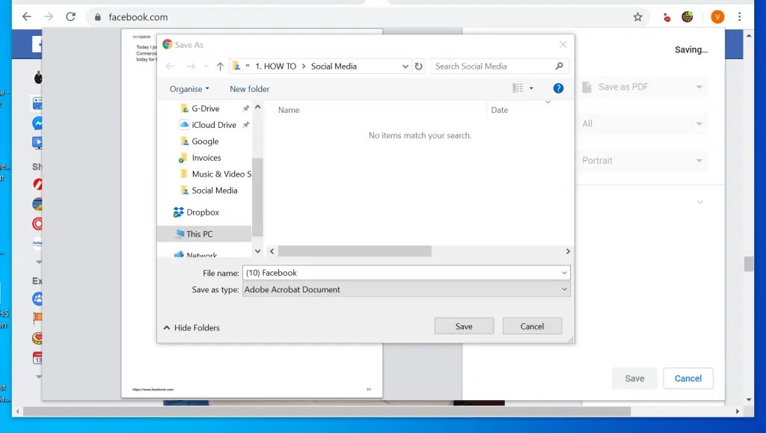Click the 1. HOW TO breadcrumb item
The height and width of the screenshot is (433, 766).
point(275,66)
